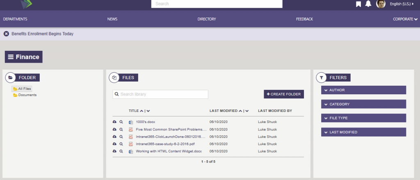Preview the Five Most Common SharePoint Problems file
Image resolution: width=420 pixels, height=180 pixels.
click(x=121, y=129)
